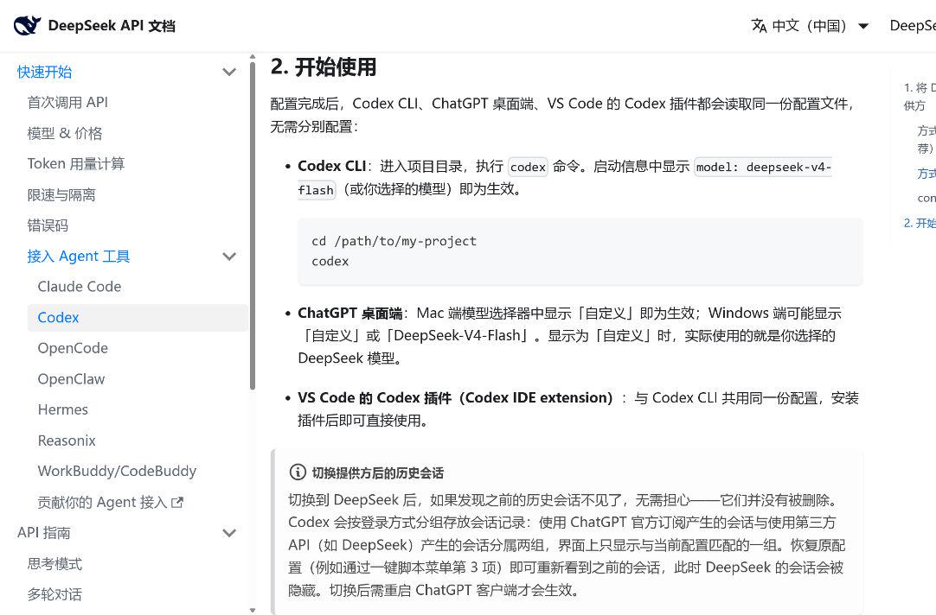
Task: Jump to 2. 开始 in table of contents
Action: (x=920, y=223)
